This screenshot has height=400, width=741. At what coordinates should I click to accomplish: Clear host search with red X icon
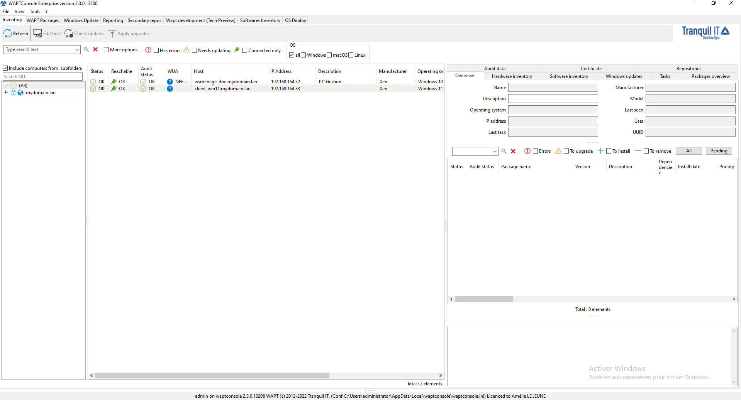coord(95,49)
